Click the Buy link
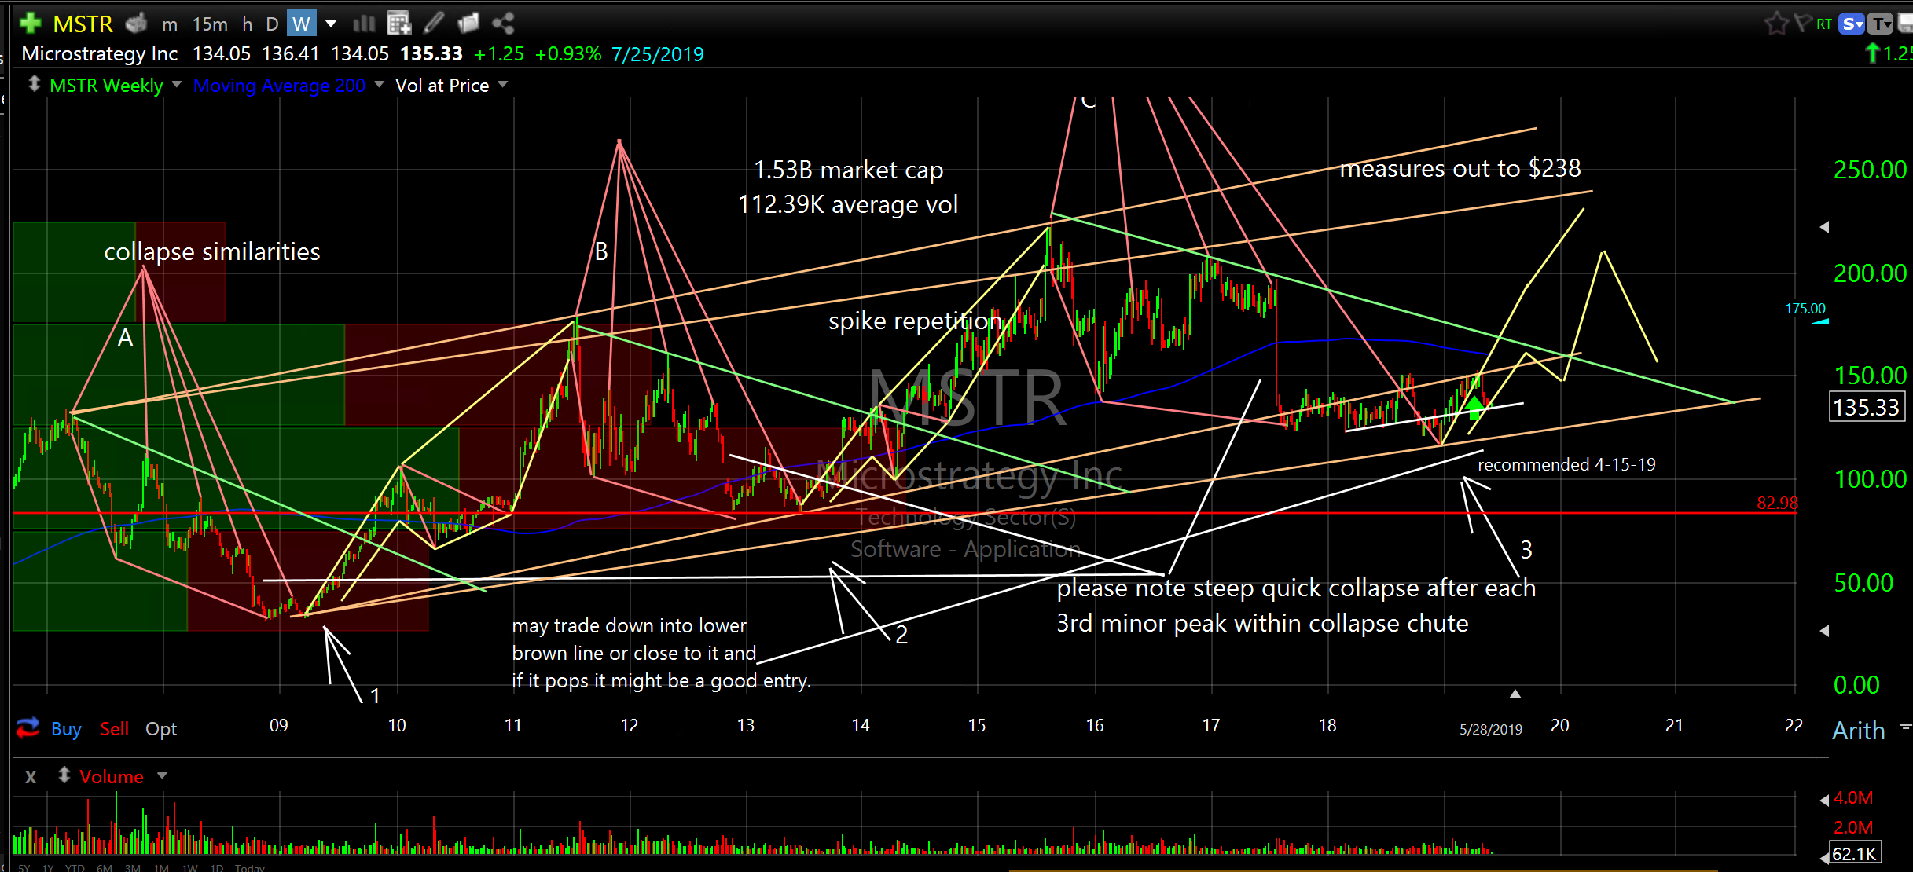The width and height of the screenshot is (1913, 872). point(66,729)
